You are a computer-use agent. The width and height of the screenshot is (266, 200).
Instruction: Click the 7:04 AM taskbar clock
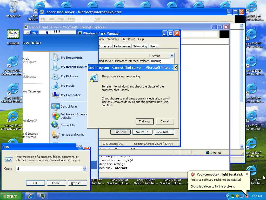point(256,196)
